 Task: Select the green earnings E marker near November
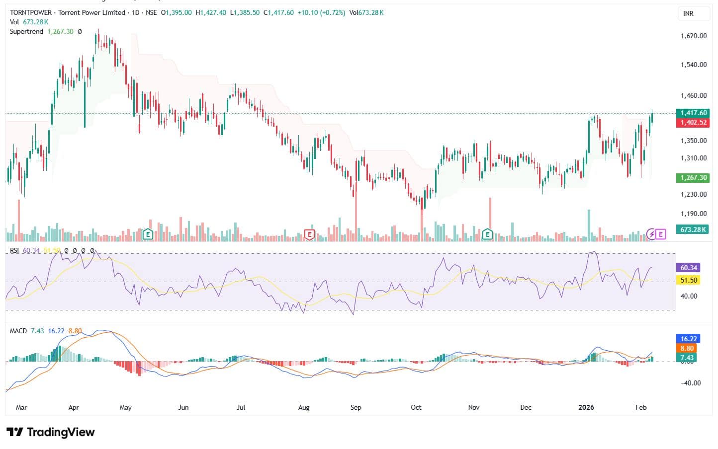[488, 234]
